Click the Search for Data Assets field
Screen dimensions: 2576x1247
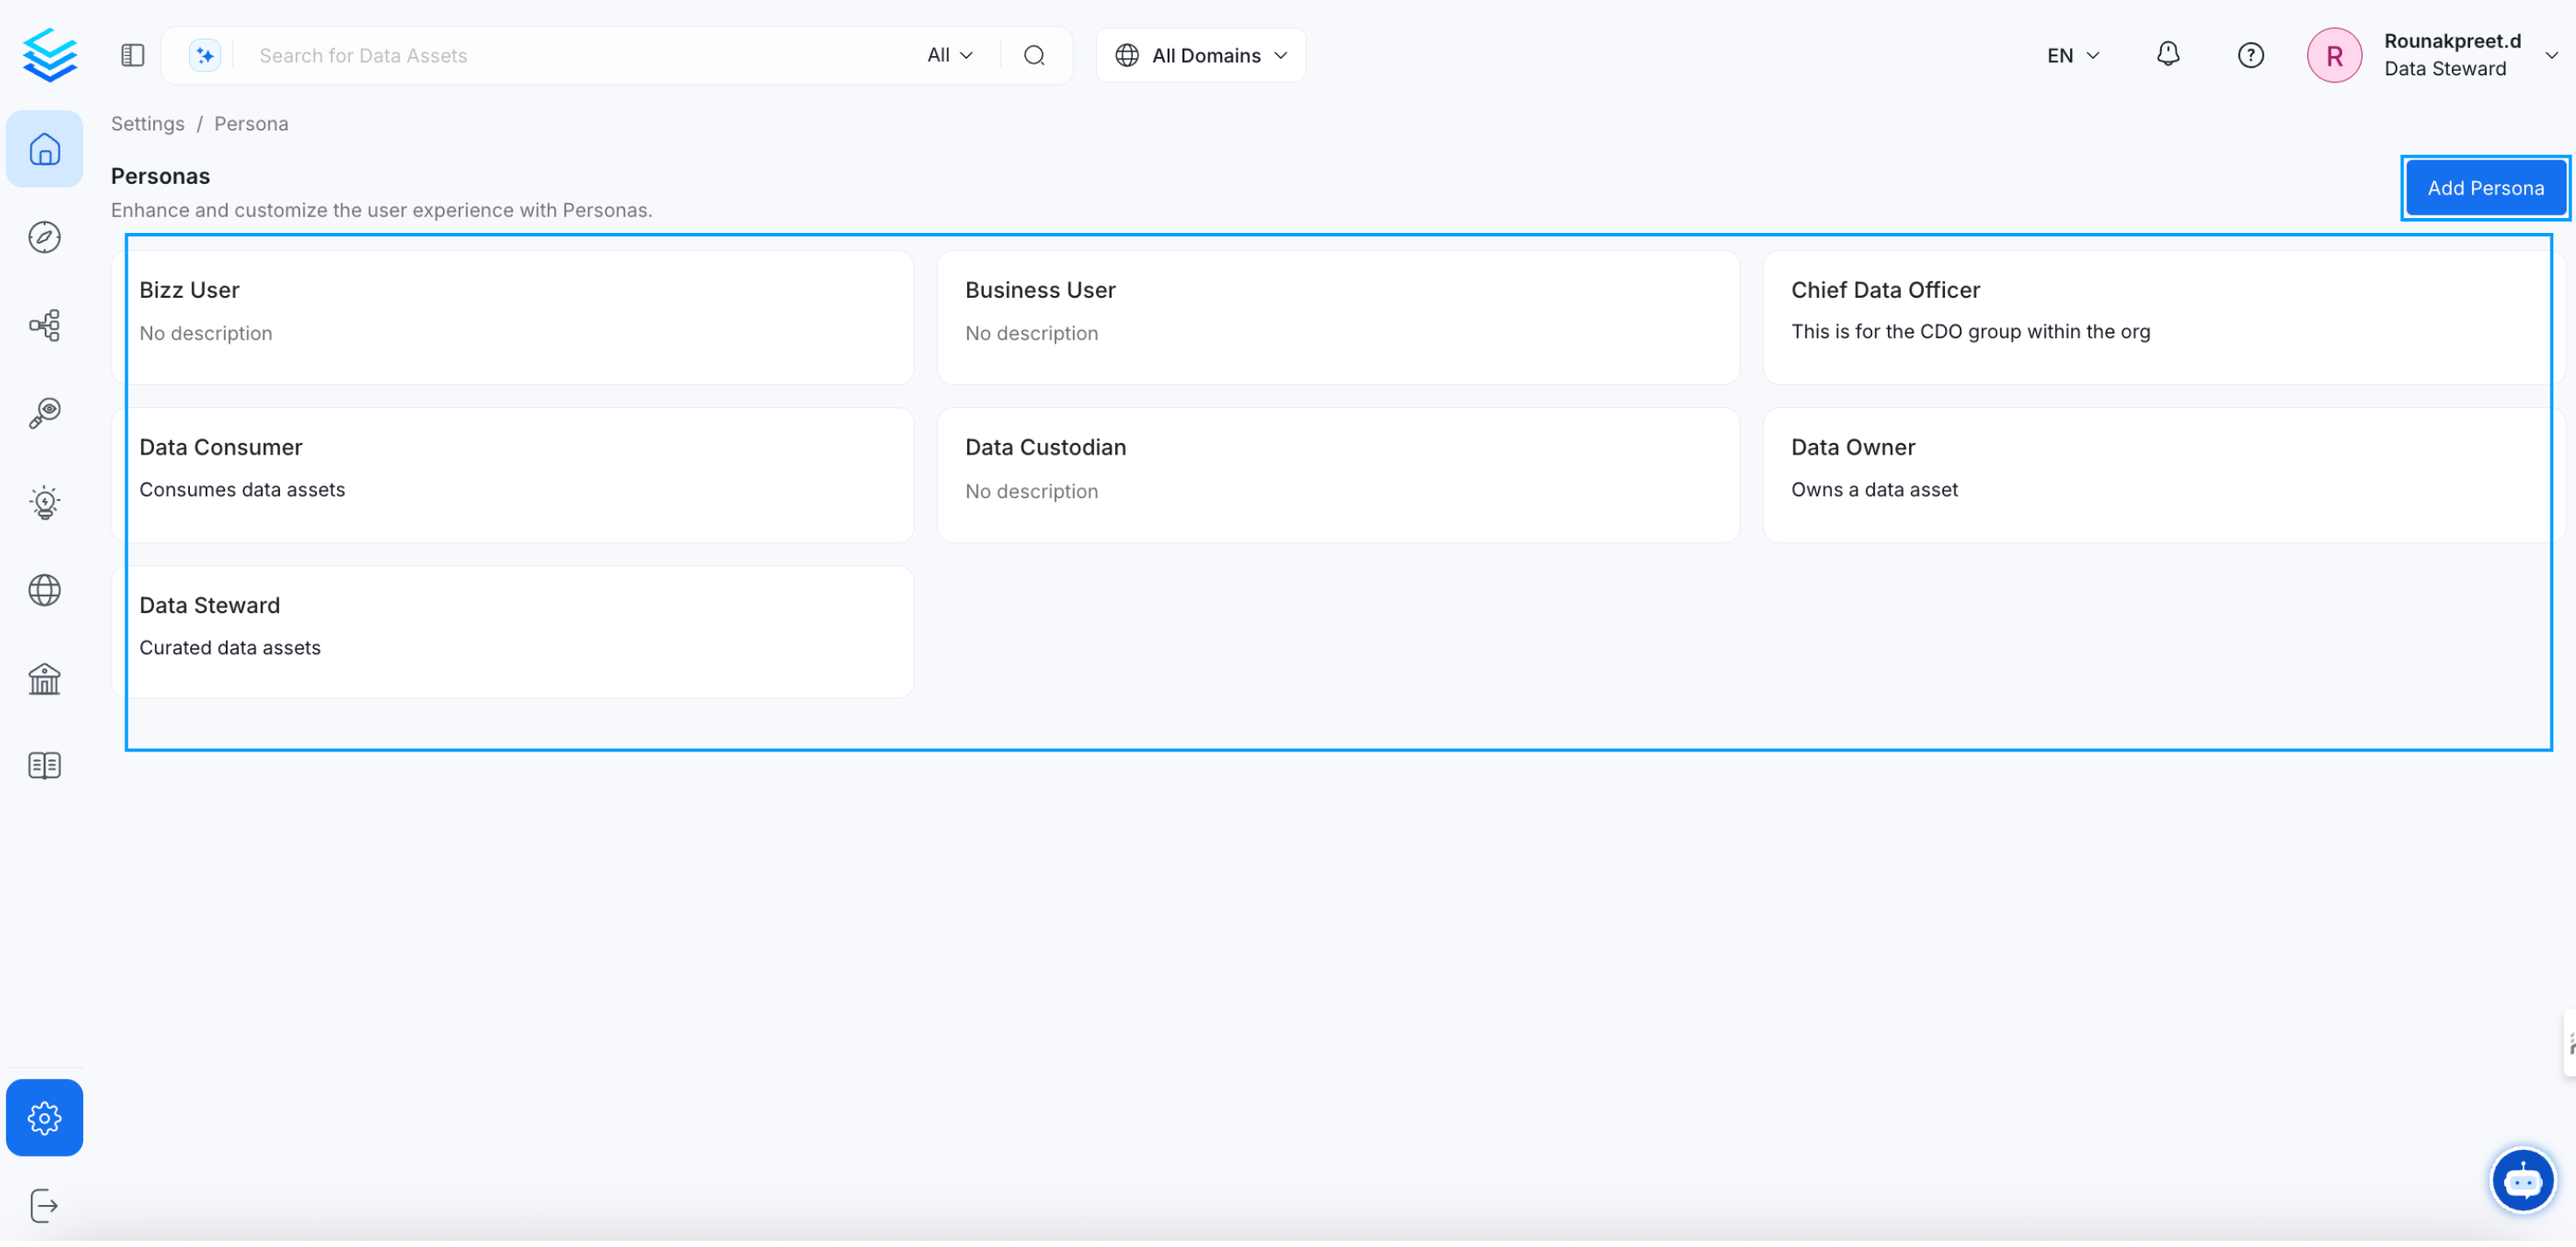pos(580,55)
